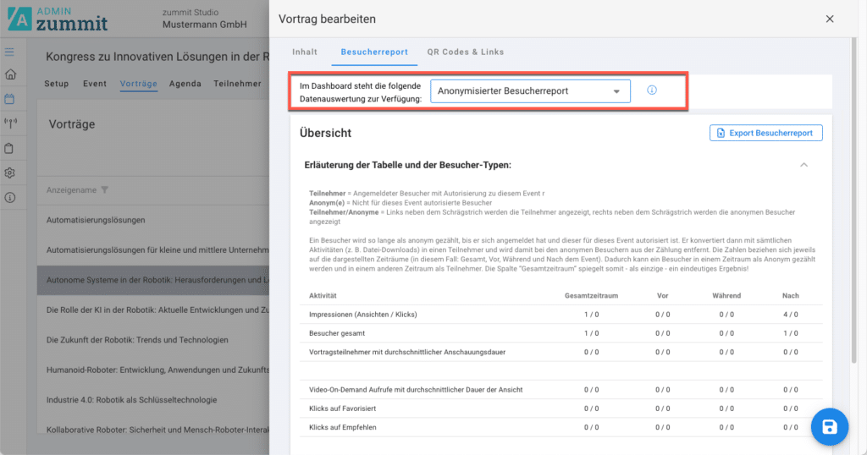Image resolution: width=867 pixels, height=455 pixels.
Task: Click the filter icon next to Anzeigename
Action: (105, 190)
